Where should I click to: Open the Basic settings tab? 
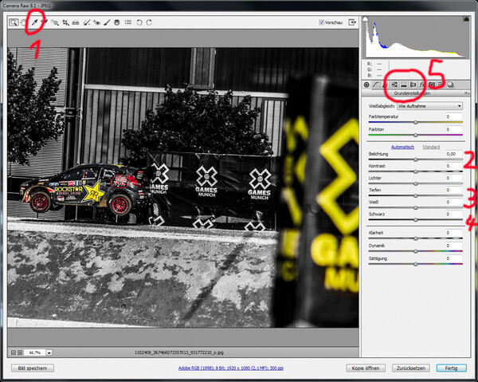[366, 85]
